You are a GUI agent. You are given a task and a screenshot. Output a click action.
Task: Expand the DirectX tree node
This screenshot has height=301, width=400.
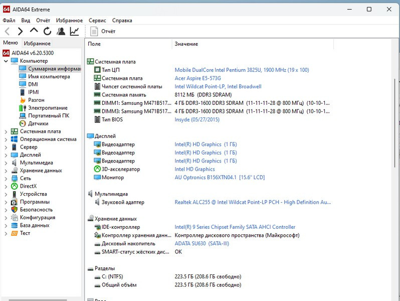click(x=6, y=187)
